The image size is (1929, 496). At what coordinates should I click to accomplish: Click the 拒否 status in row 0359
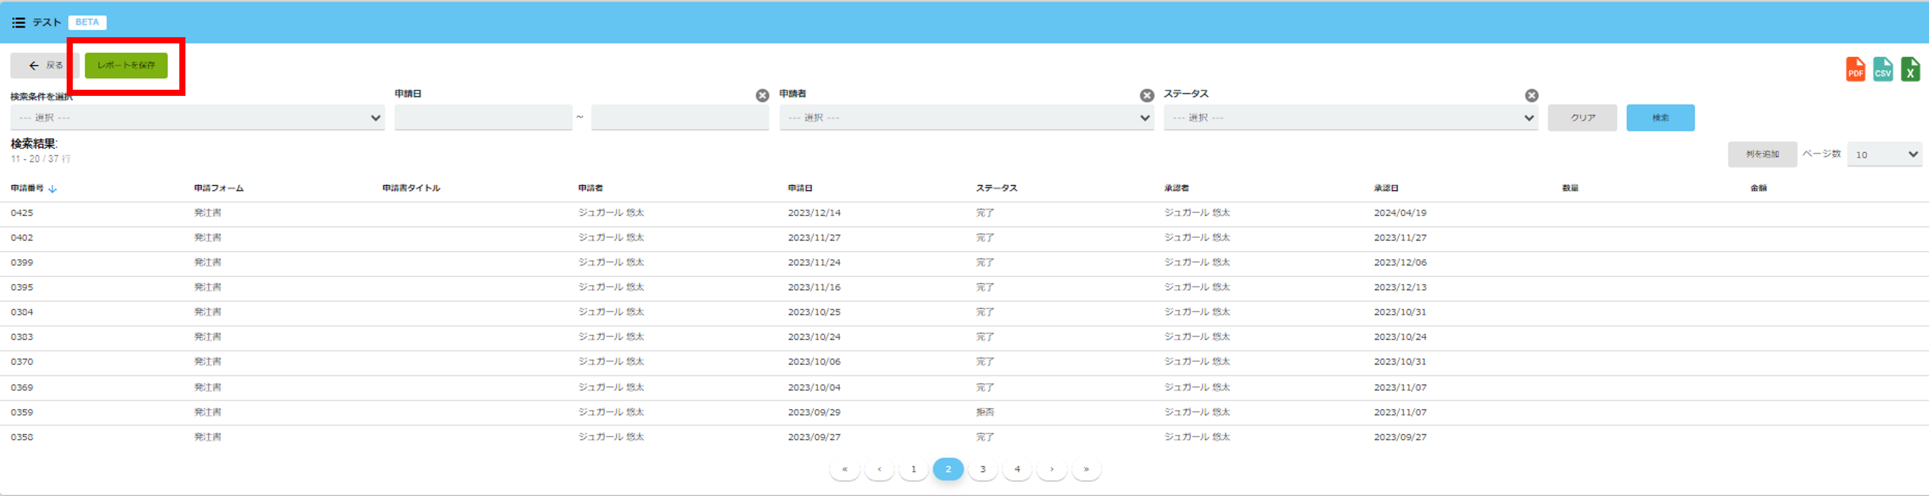tap(985, 412)
